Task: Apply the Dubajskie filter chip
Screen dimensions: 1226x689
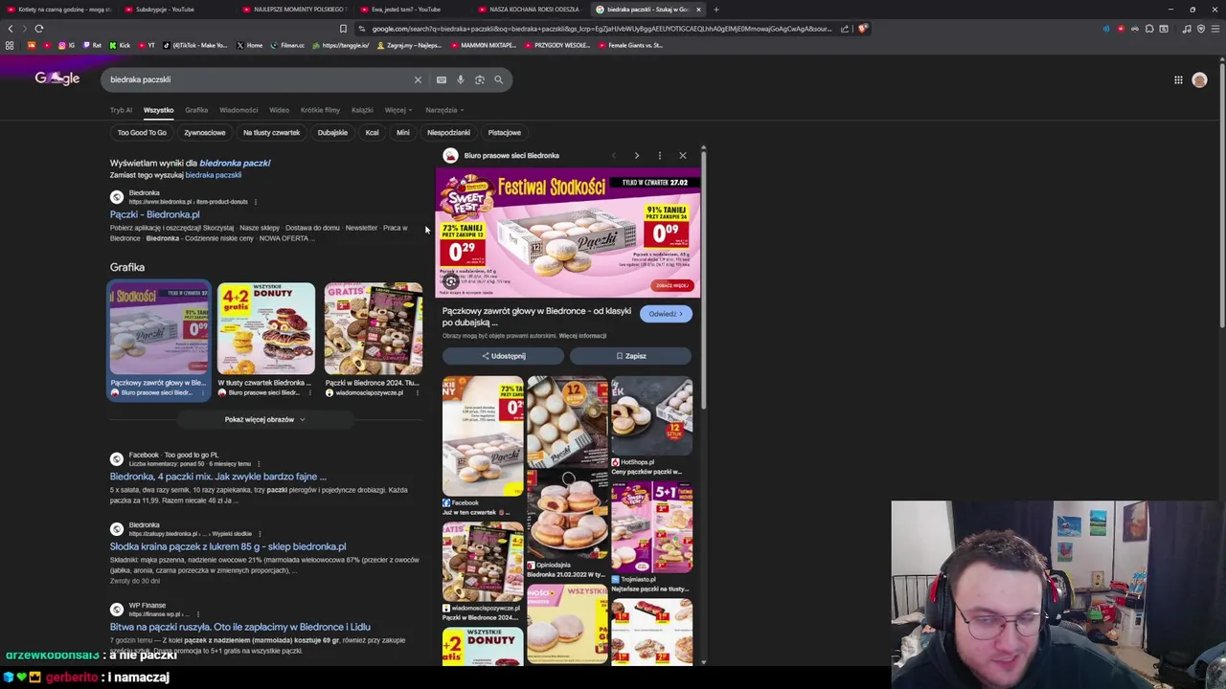Action: tap(332, 133)
